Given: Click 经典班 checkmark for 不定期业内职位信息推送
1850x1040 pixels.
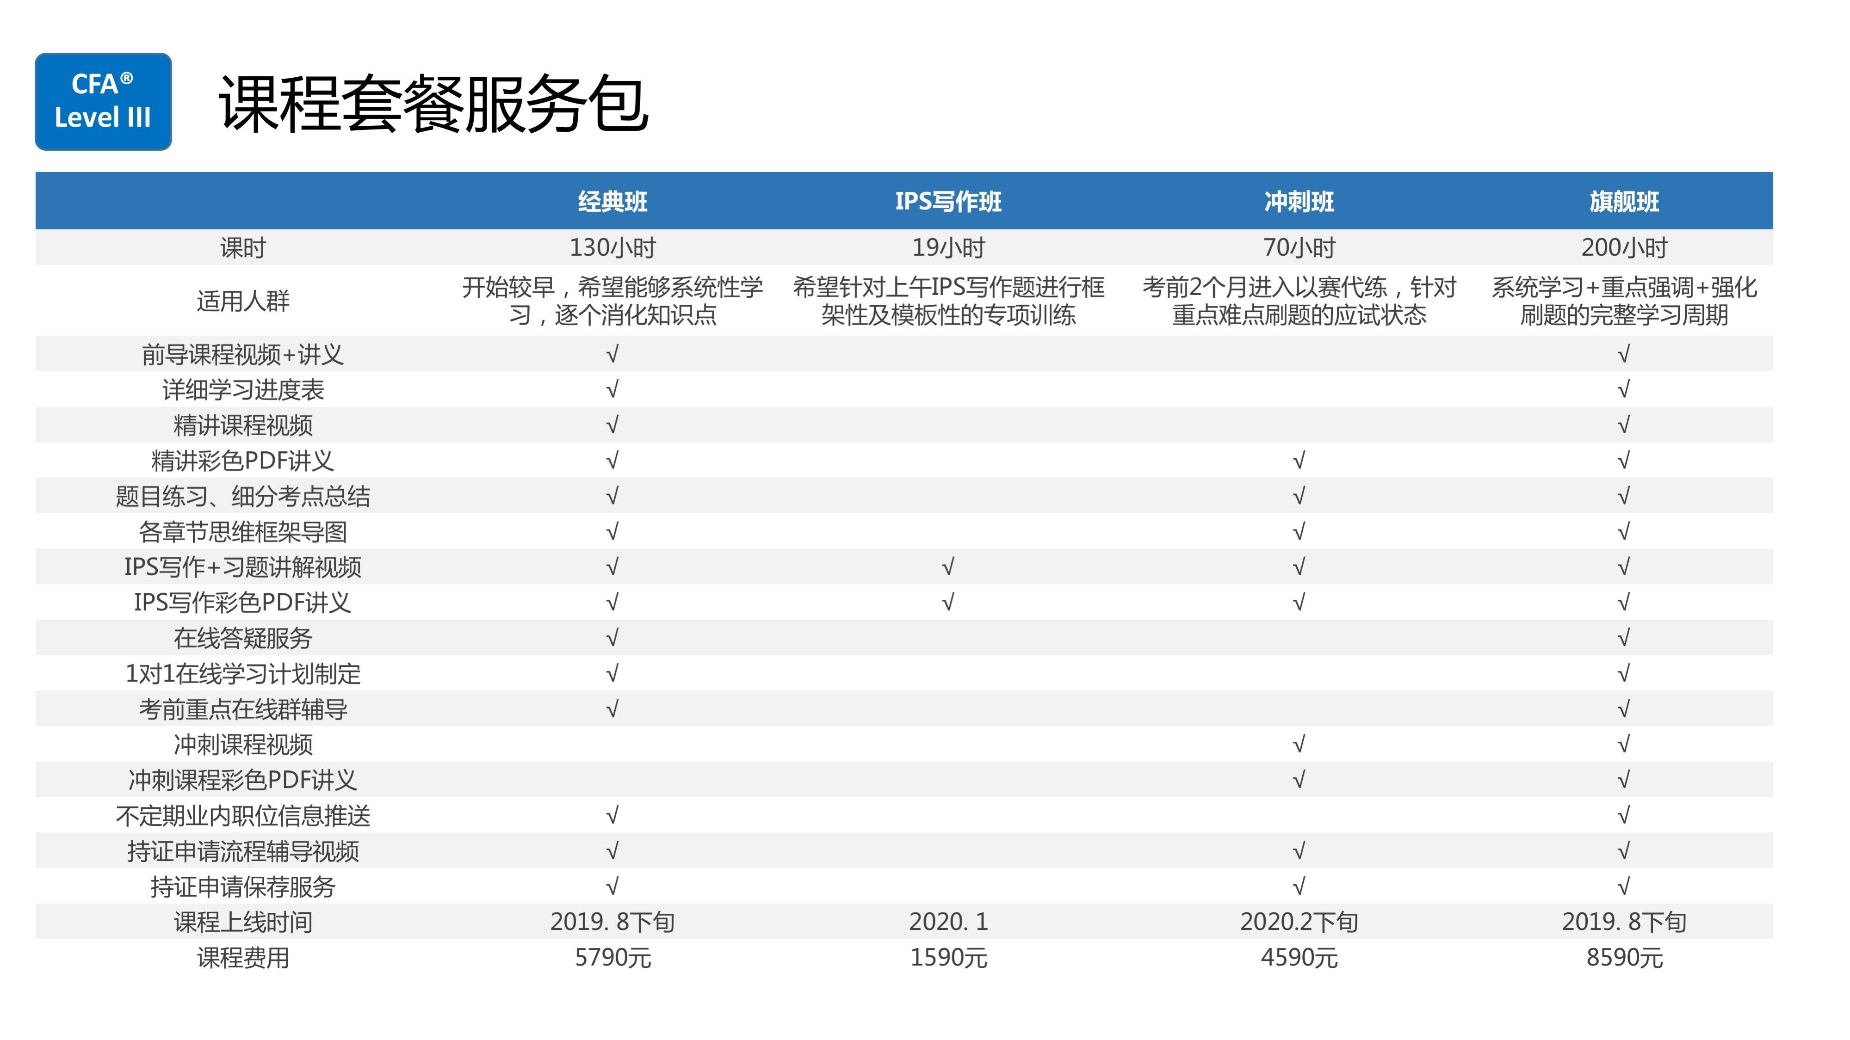Looking at the screenshot, I should click(612, 815).
